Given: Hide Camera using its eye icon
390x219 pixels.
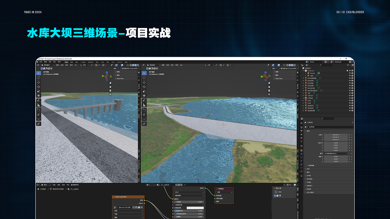Looking at the screenshot, I should point(350,73).
